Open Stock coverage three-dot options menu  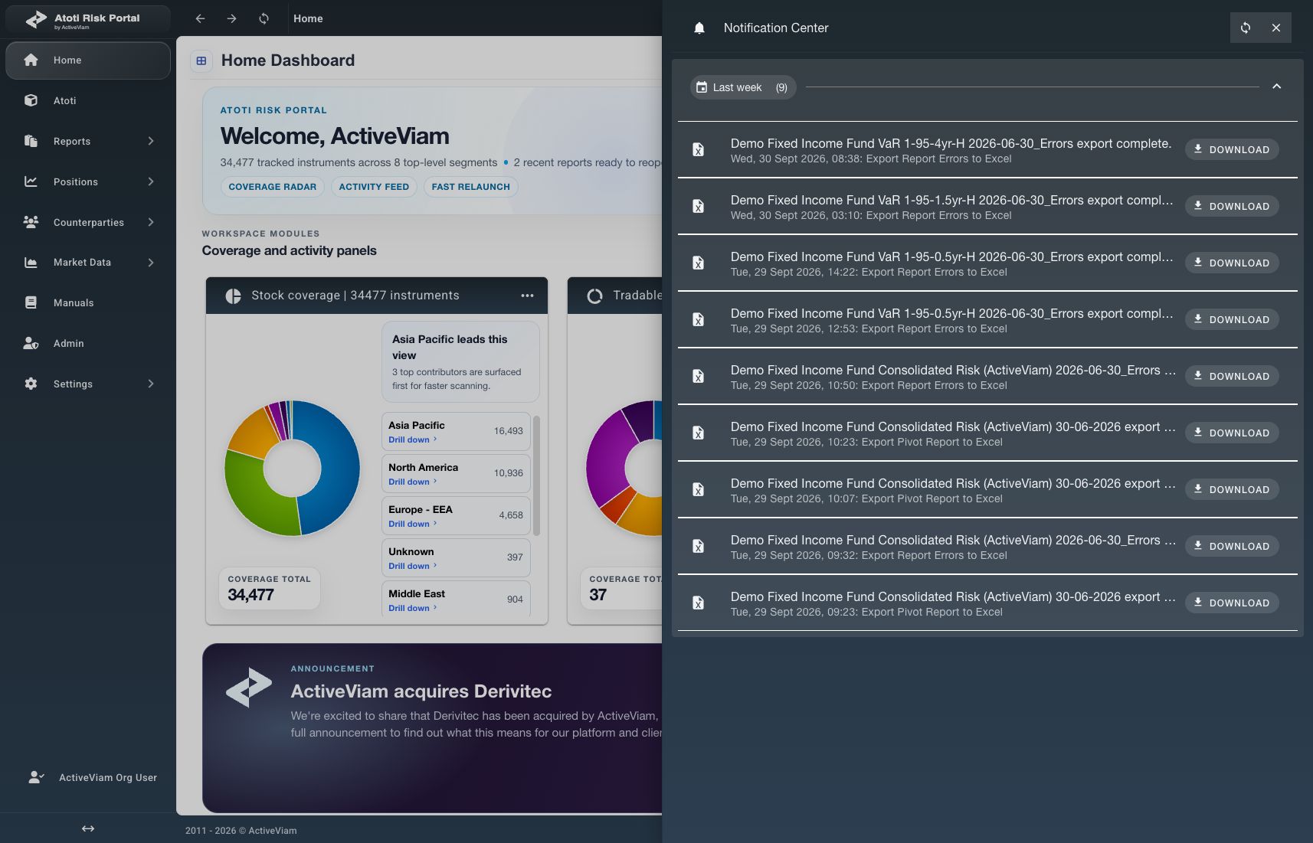tap(527, 296)
